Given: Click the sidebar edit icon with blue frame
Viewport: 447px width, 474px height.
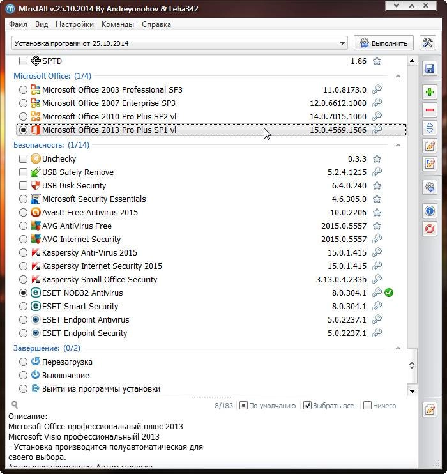Looking at the screenshot, I should (x=430, y=164).
